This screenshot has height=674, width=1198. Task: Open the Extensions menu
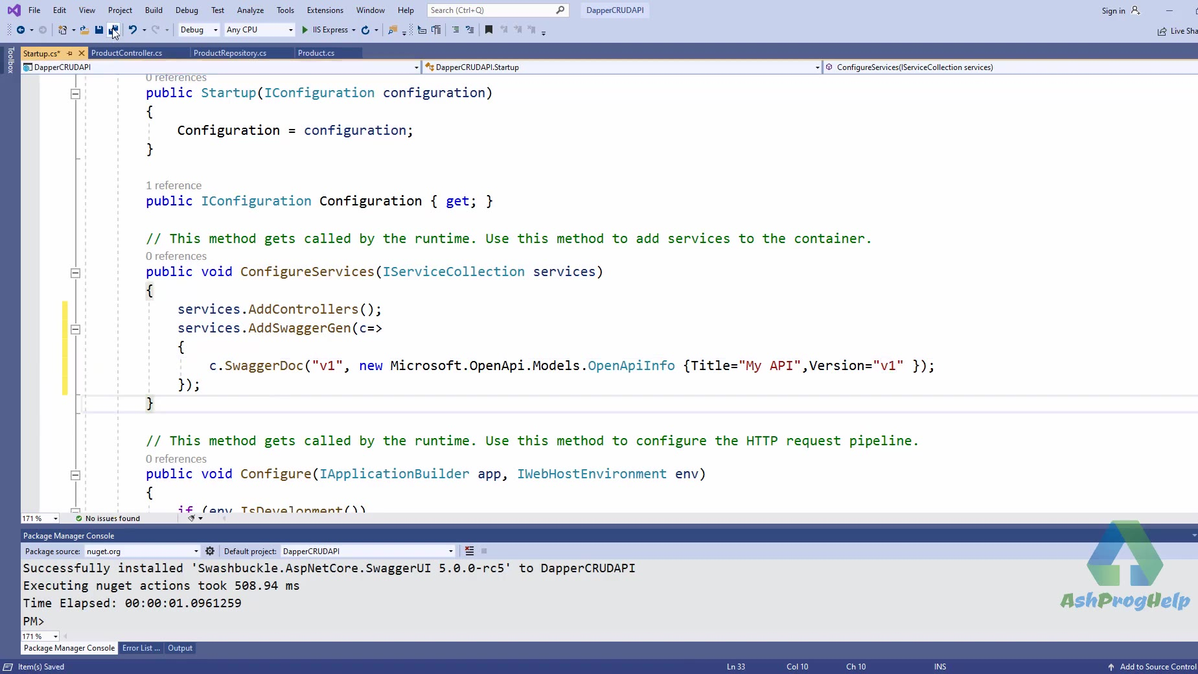point(325,10)
